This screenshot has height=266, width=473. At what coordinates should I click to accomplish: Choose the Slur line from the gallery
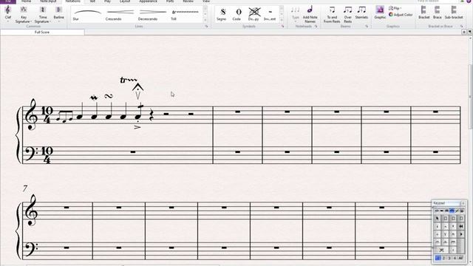(x=87, y=14)
